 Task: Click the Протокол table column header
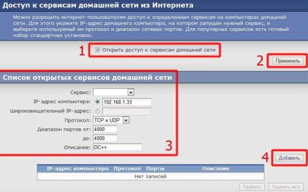tap(127, 168)
